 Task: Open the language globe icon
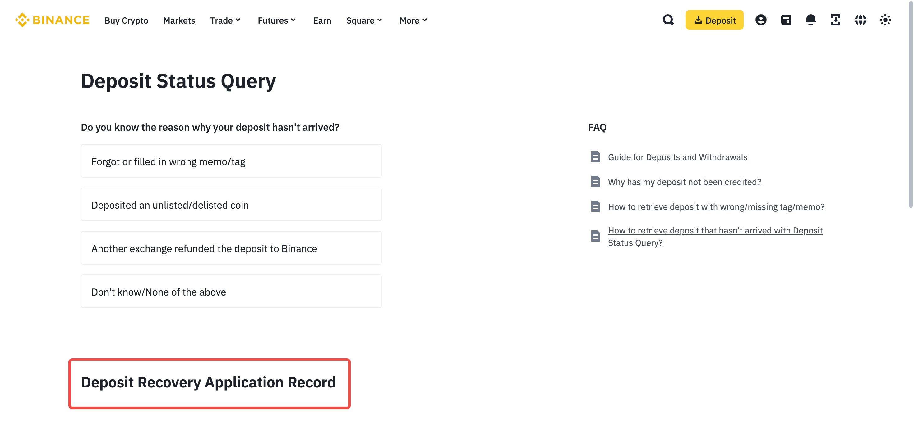click(860, 20)
